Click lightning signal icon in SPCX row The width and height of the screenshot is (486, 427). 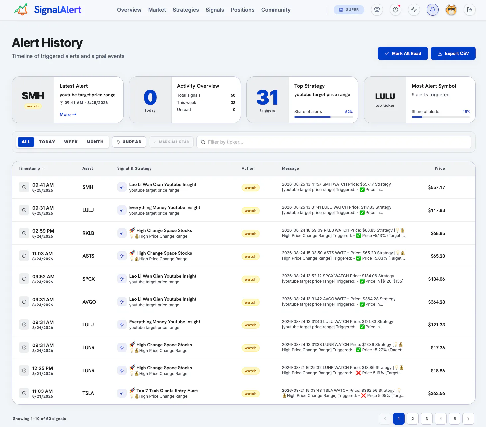click(x=122, y=279)
